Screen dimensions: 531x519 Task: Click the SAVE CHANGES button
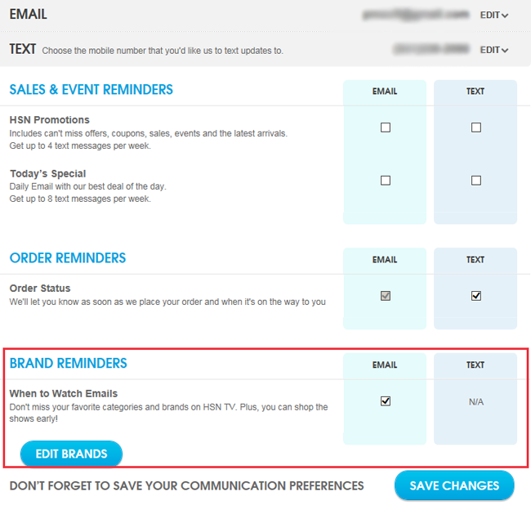click(454, 485)
